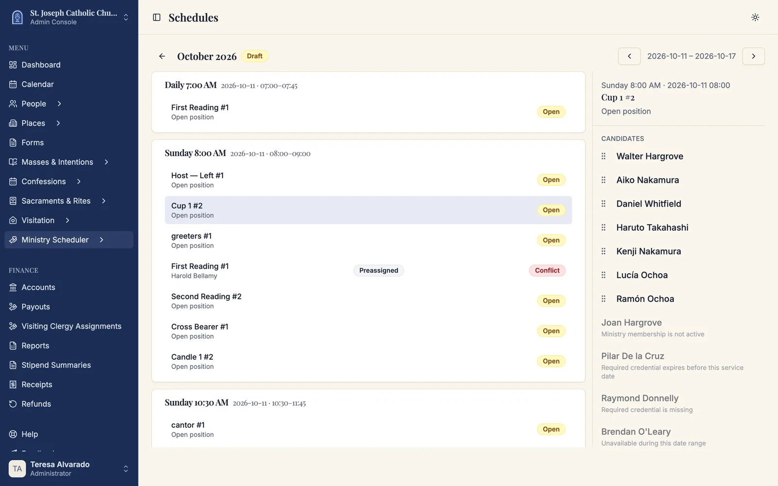Expand Masses & Intentions chevron
This screenshot has width=778, height=486.
[x=106, y=162]
